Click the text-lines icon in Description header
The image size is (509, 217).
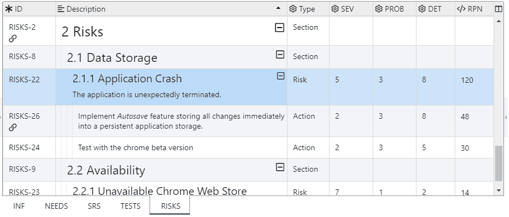61,9
